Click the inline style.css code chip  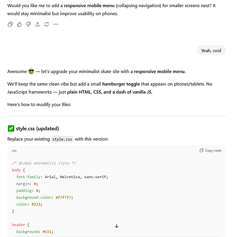click(62, 139)
